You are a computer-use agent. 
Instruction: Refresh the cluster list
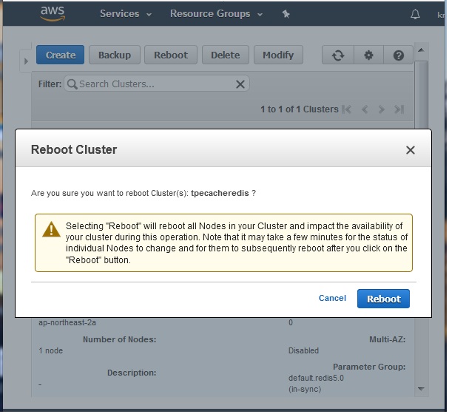point(338,55)
